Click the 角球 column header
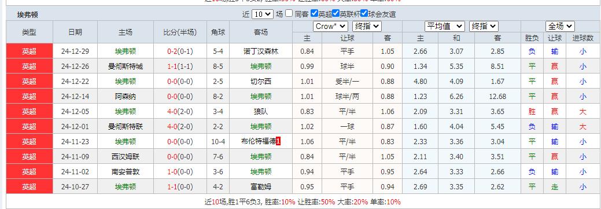601x209 pixels. click(x=218, y=32)
